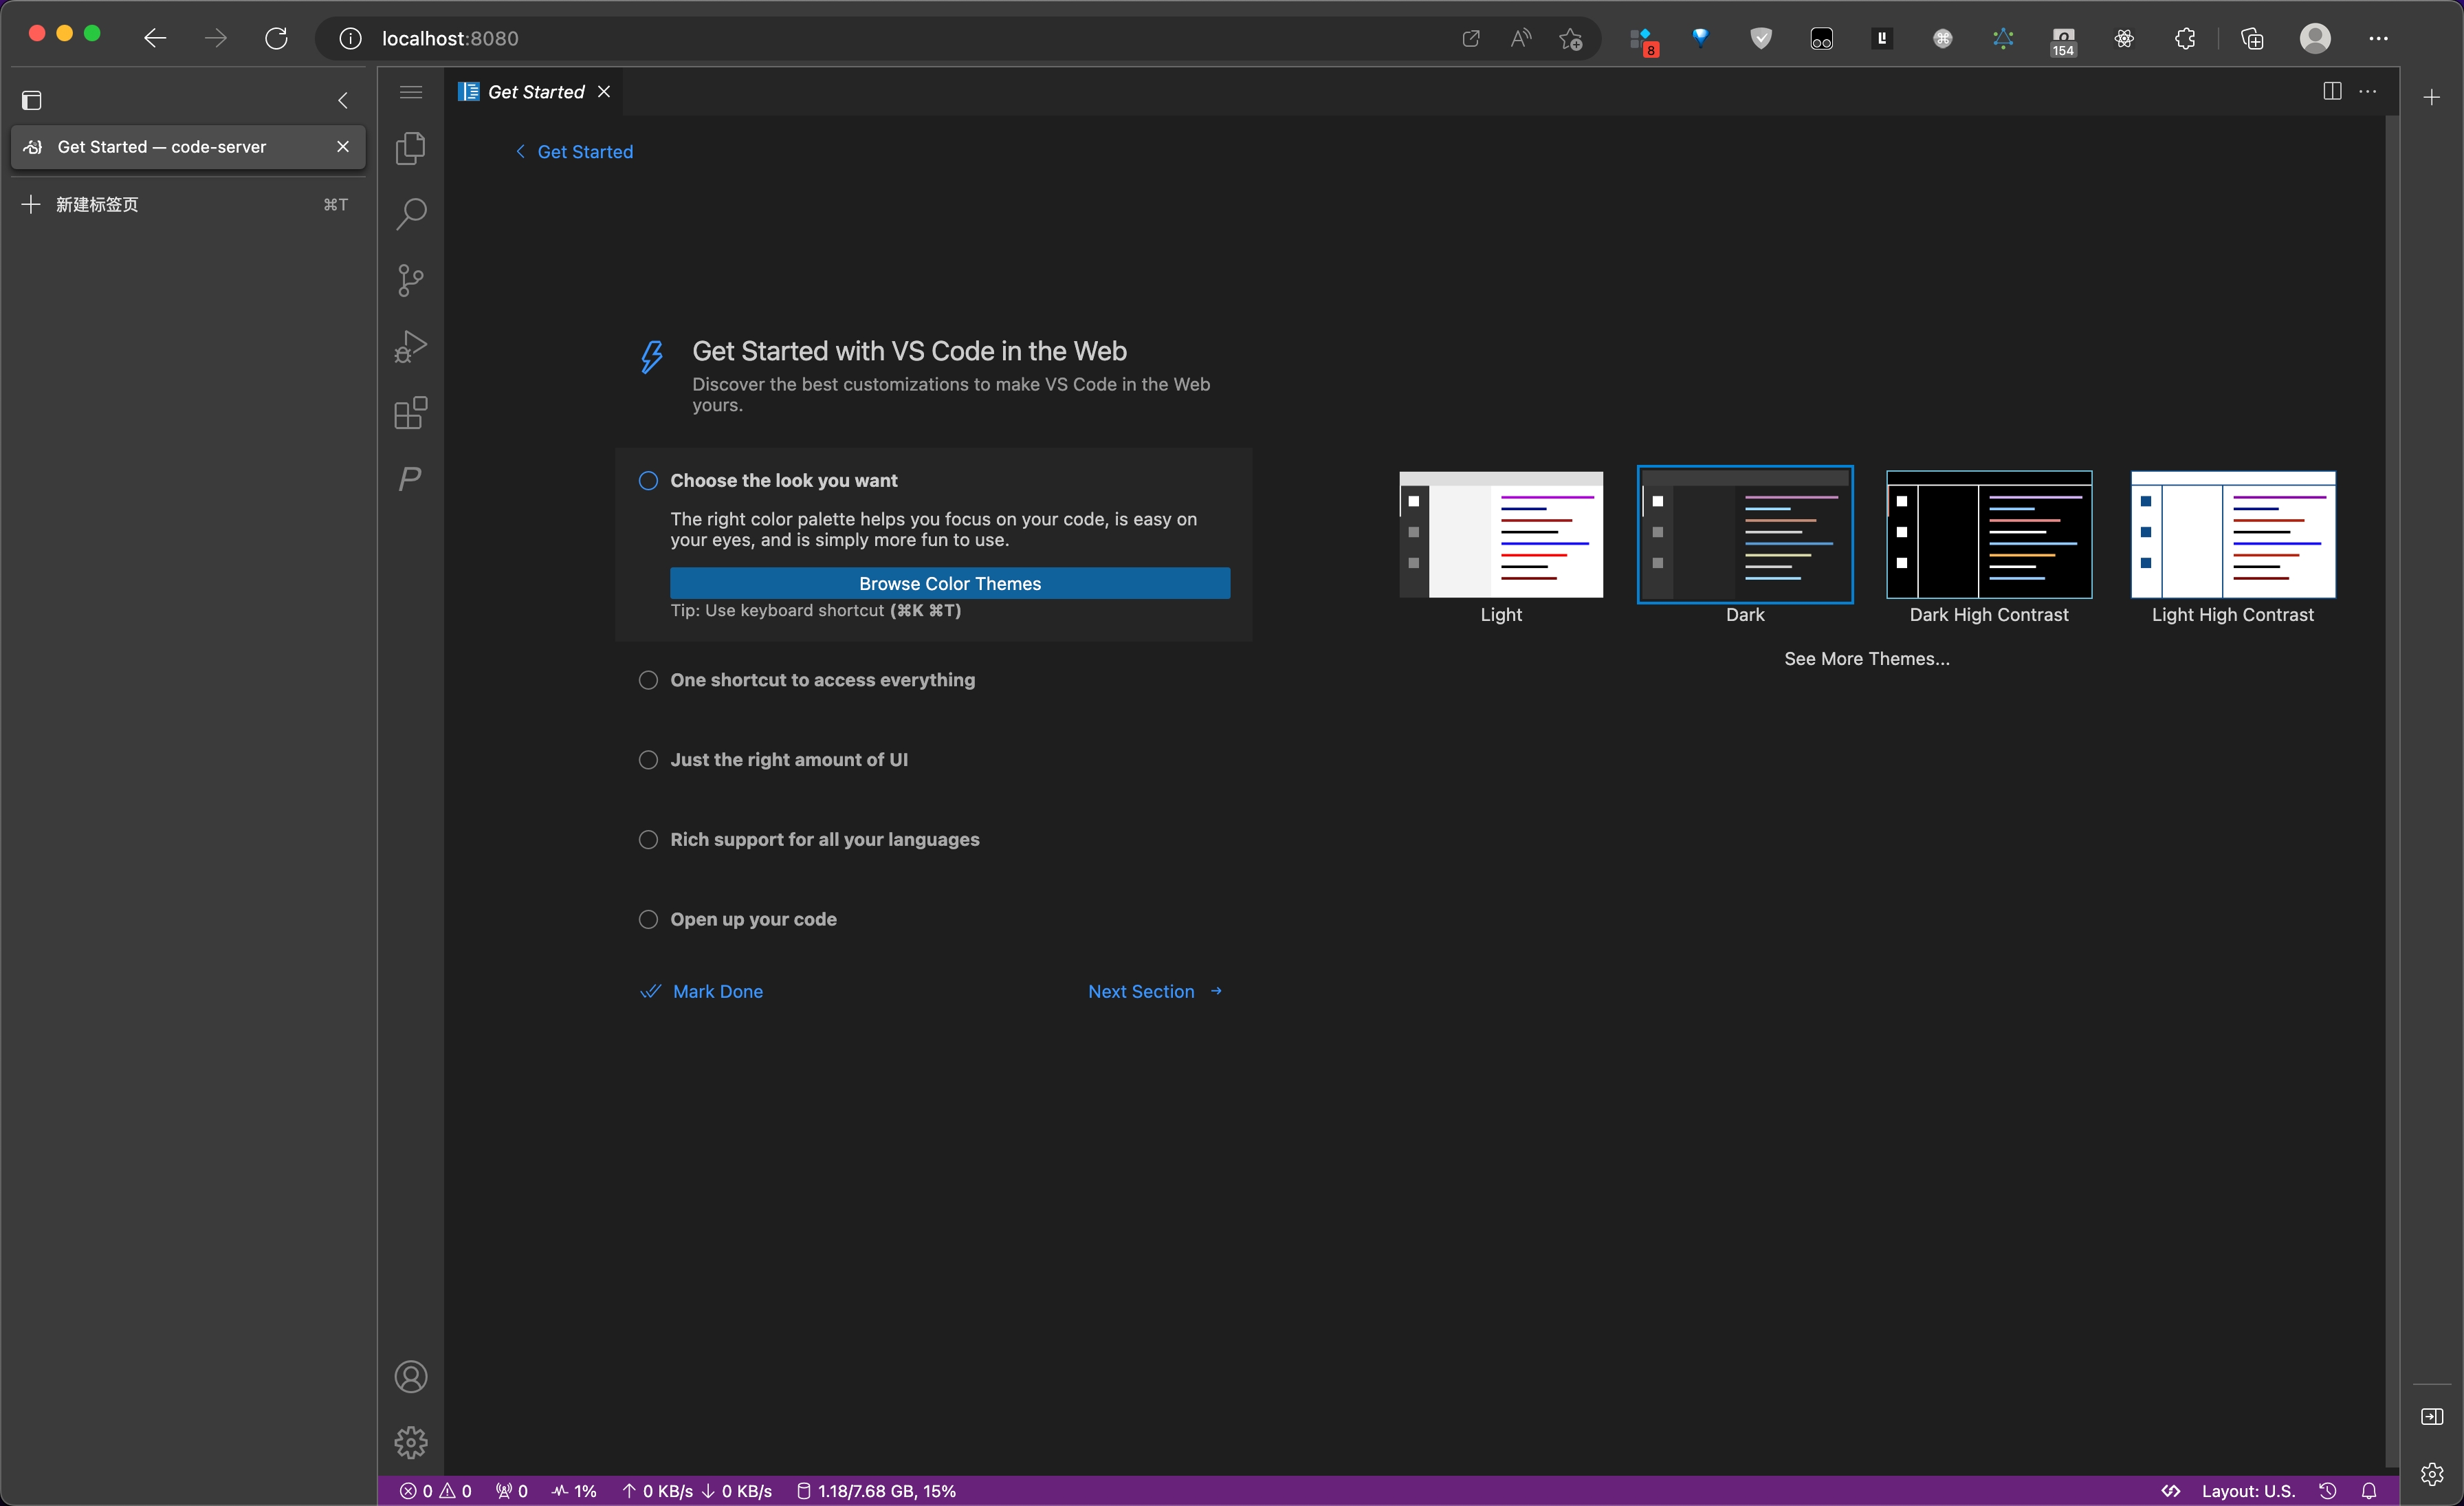Collapse the browser vertical tabs pane

pos(343,100)
